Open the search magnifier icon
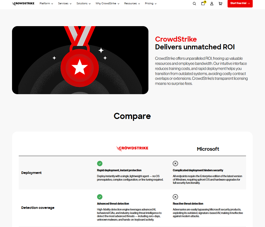Screen dimensions: 265x227 point(194,4)
